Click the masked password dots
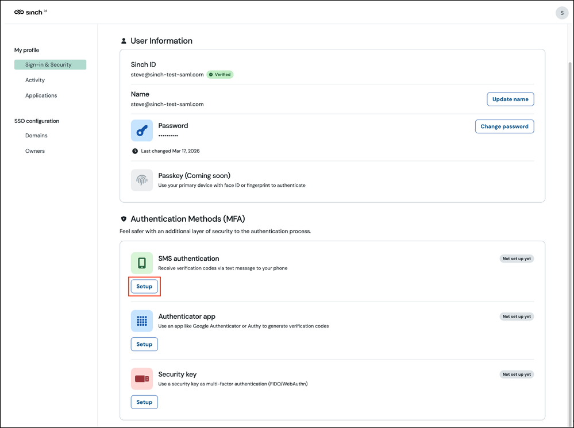The image size is (574, 428). [168, 136]
